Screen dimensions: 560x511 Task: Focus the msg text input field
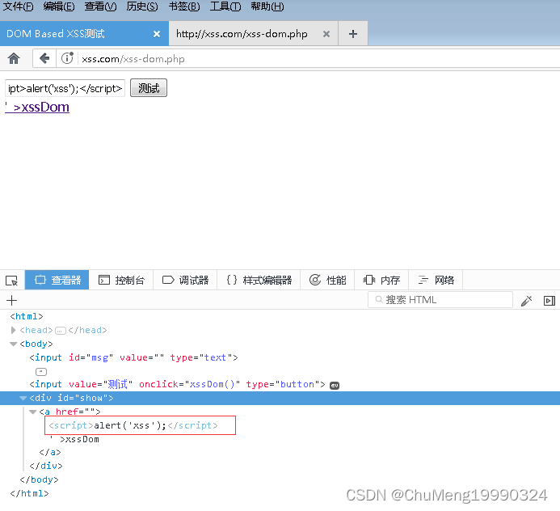65,88
